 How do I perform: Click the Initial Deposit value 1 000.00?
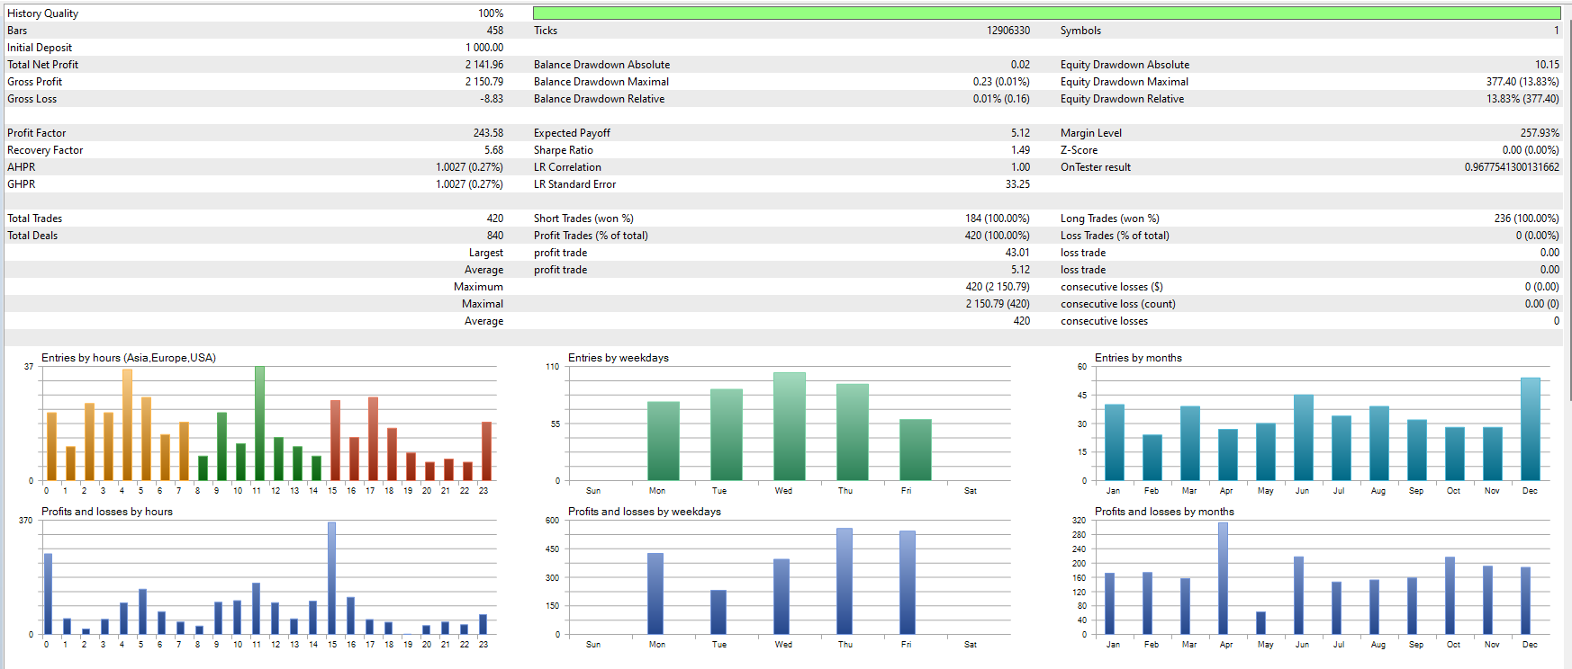[x=484, y=48]
